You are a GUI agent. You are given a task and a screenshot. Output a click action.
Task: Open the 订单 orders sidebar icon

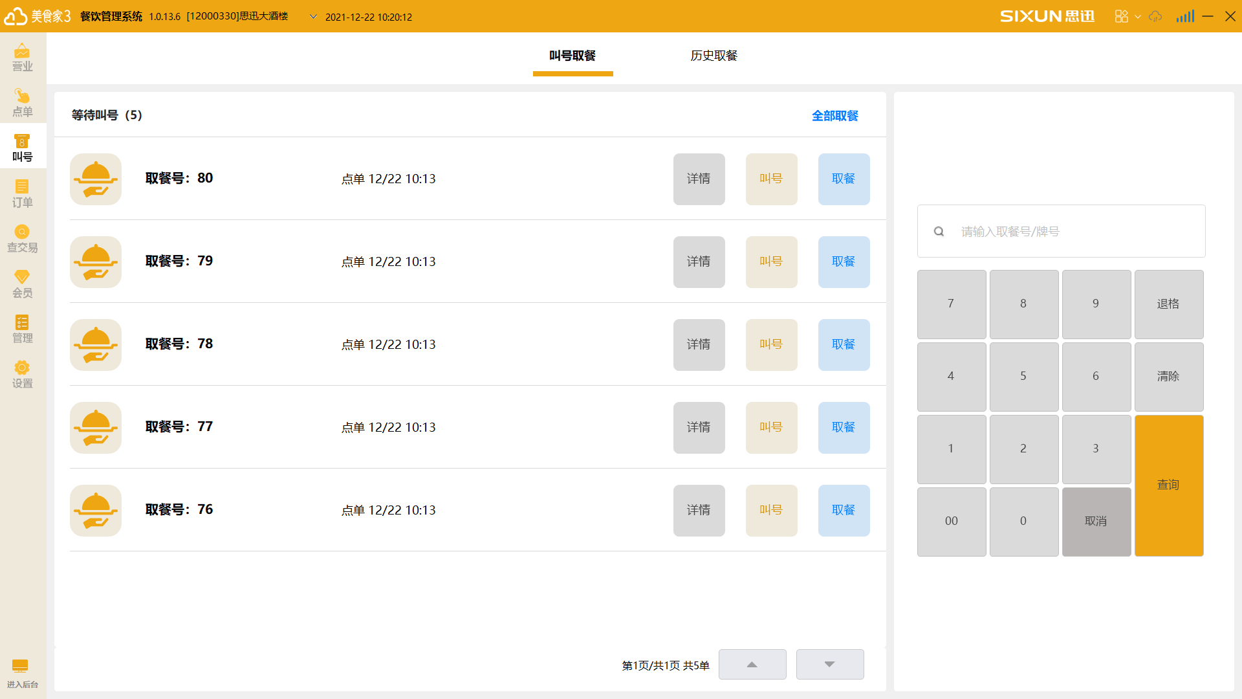[23, 193]
